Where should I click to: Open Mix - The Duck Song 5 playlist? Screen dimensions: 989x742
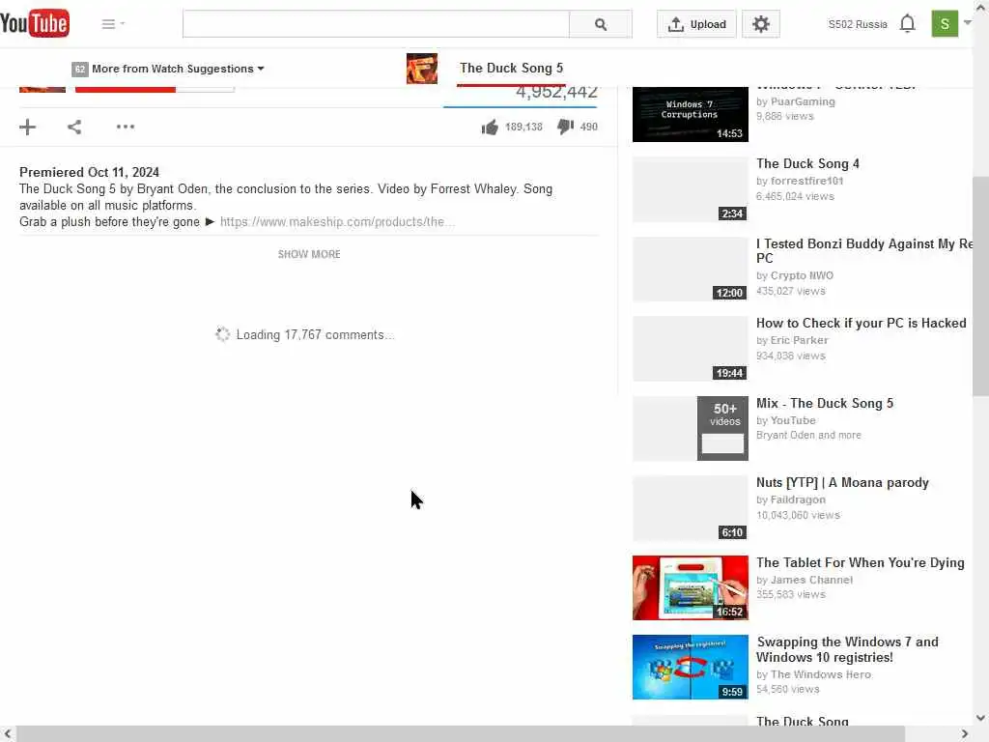coord(825,403)
